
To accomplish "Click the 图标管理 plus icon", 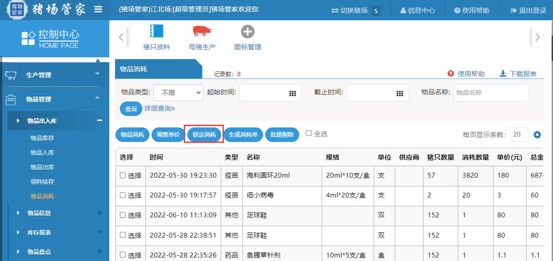I will click(x=248, y=32).
